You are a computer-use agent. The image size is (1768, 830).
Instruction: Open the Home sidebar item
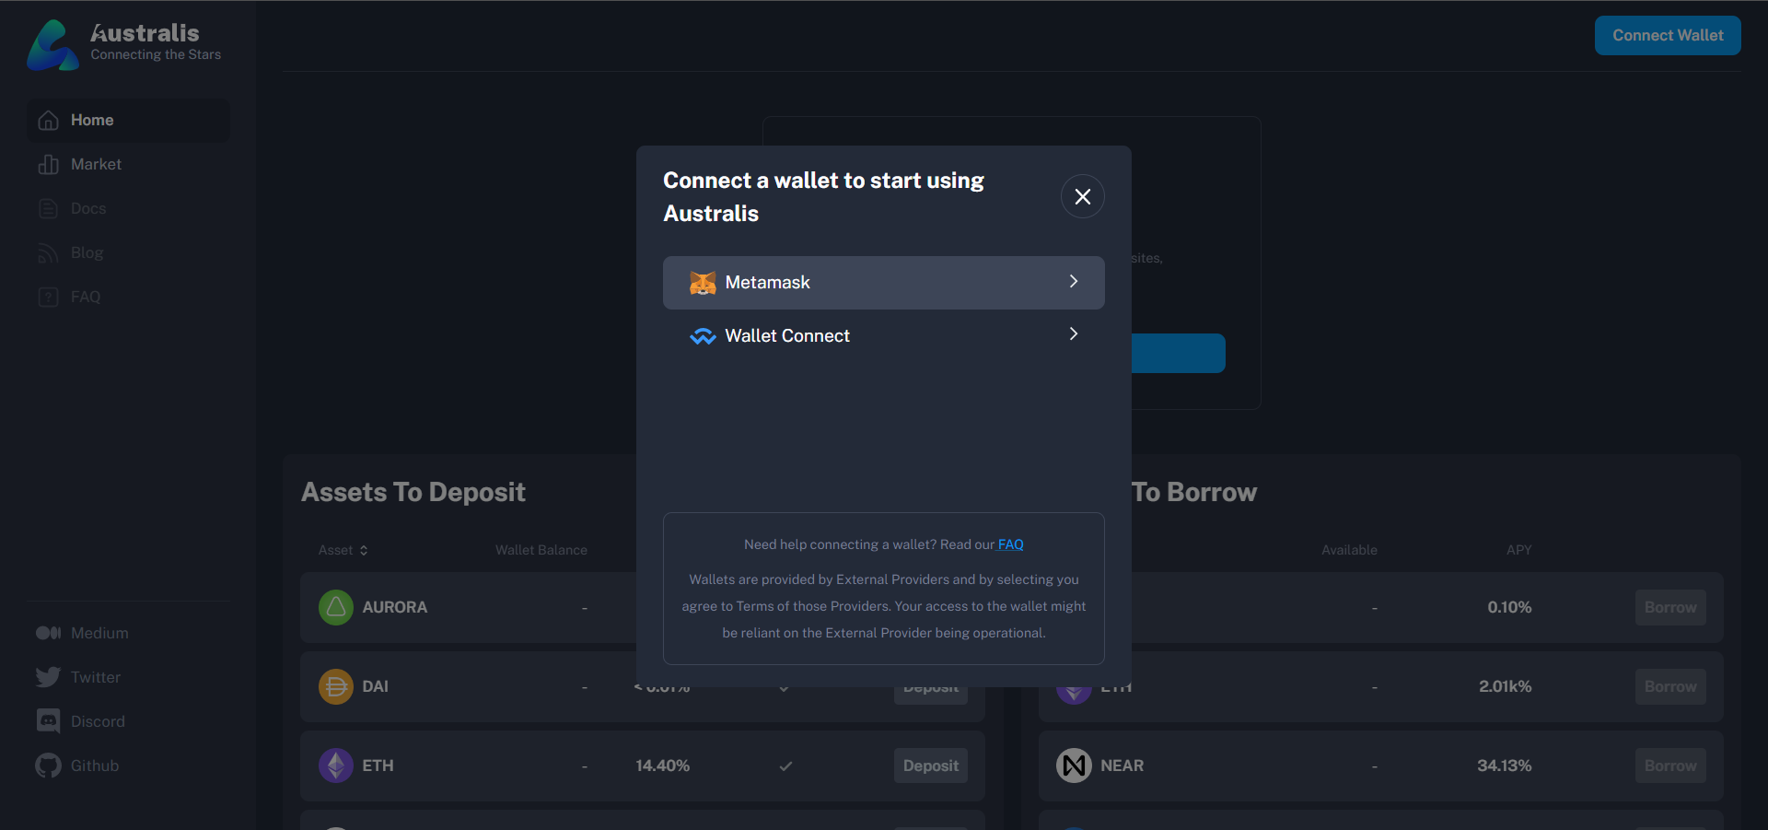128,121
